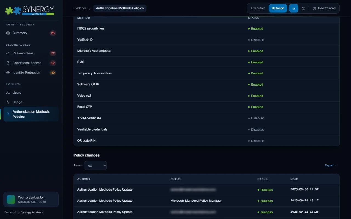
Task: Click the Summary target icon
Action: pyautogui.click(x=8, y=33)
